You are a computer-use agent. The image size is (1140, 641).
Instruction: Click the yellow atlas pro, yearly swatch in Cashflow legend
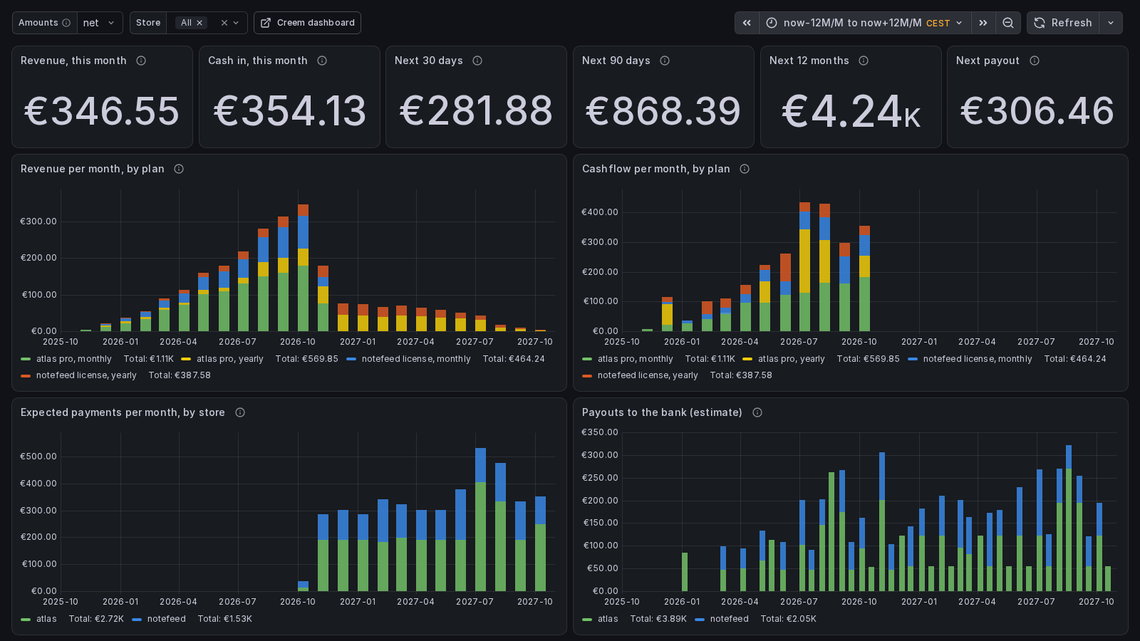747,359
